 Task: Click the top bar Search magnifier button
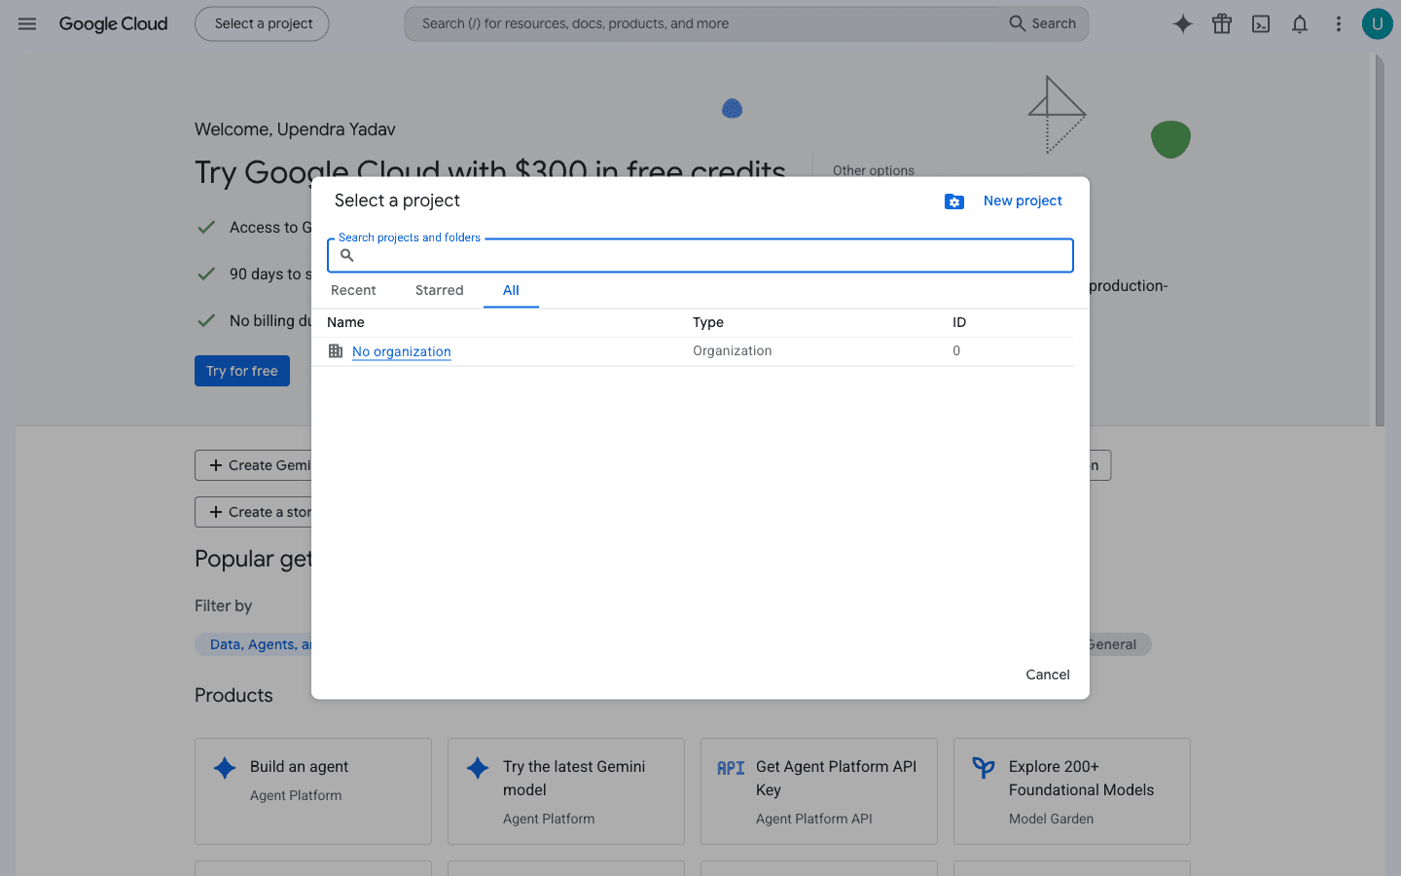[x=1042, y=23]
